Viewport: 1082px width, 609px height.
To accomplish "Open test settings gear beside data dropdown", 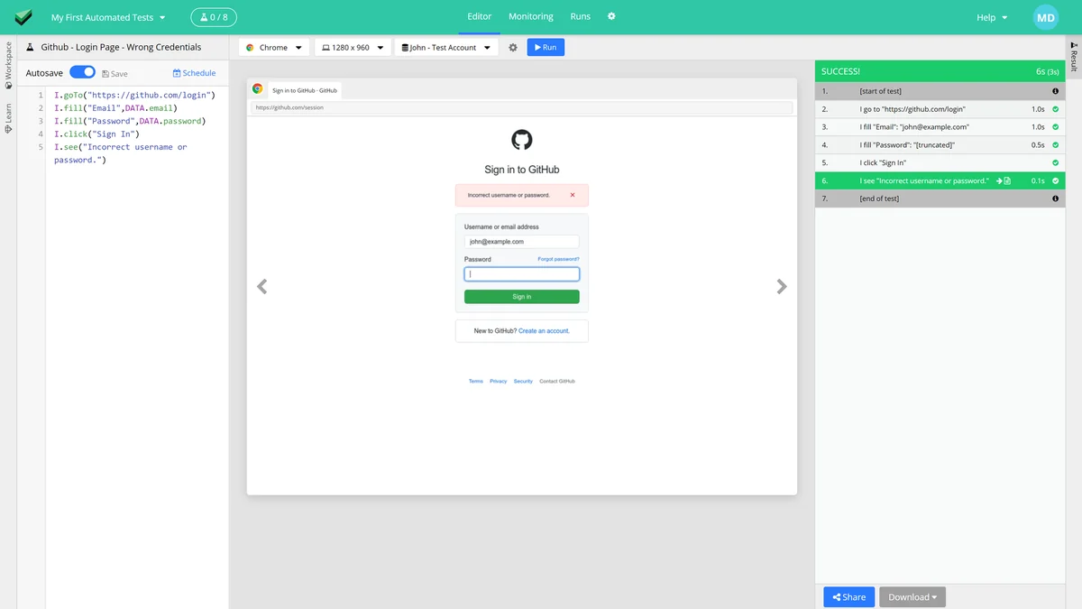I will click(513, 47).
